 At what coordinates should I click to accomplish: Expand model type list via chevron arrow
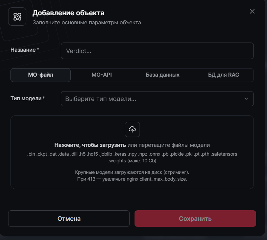[246, 99]
